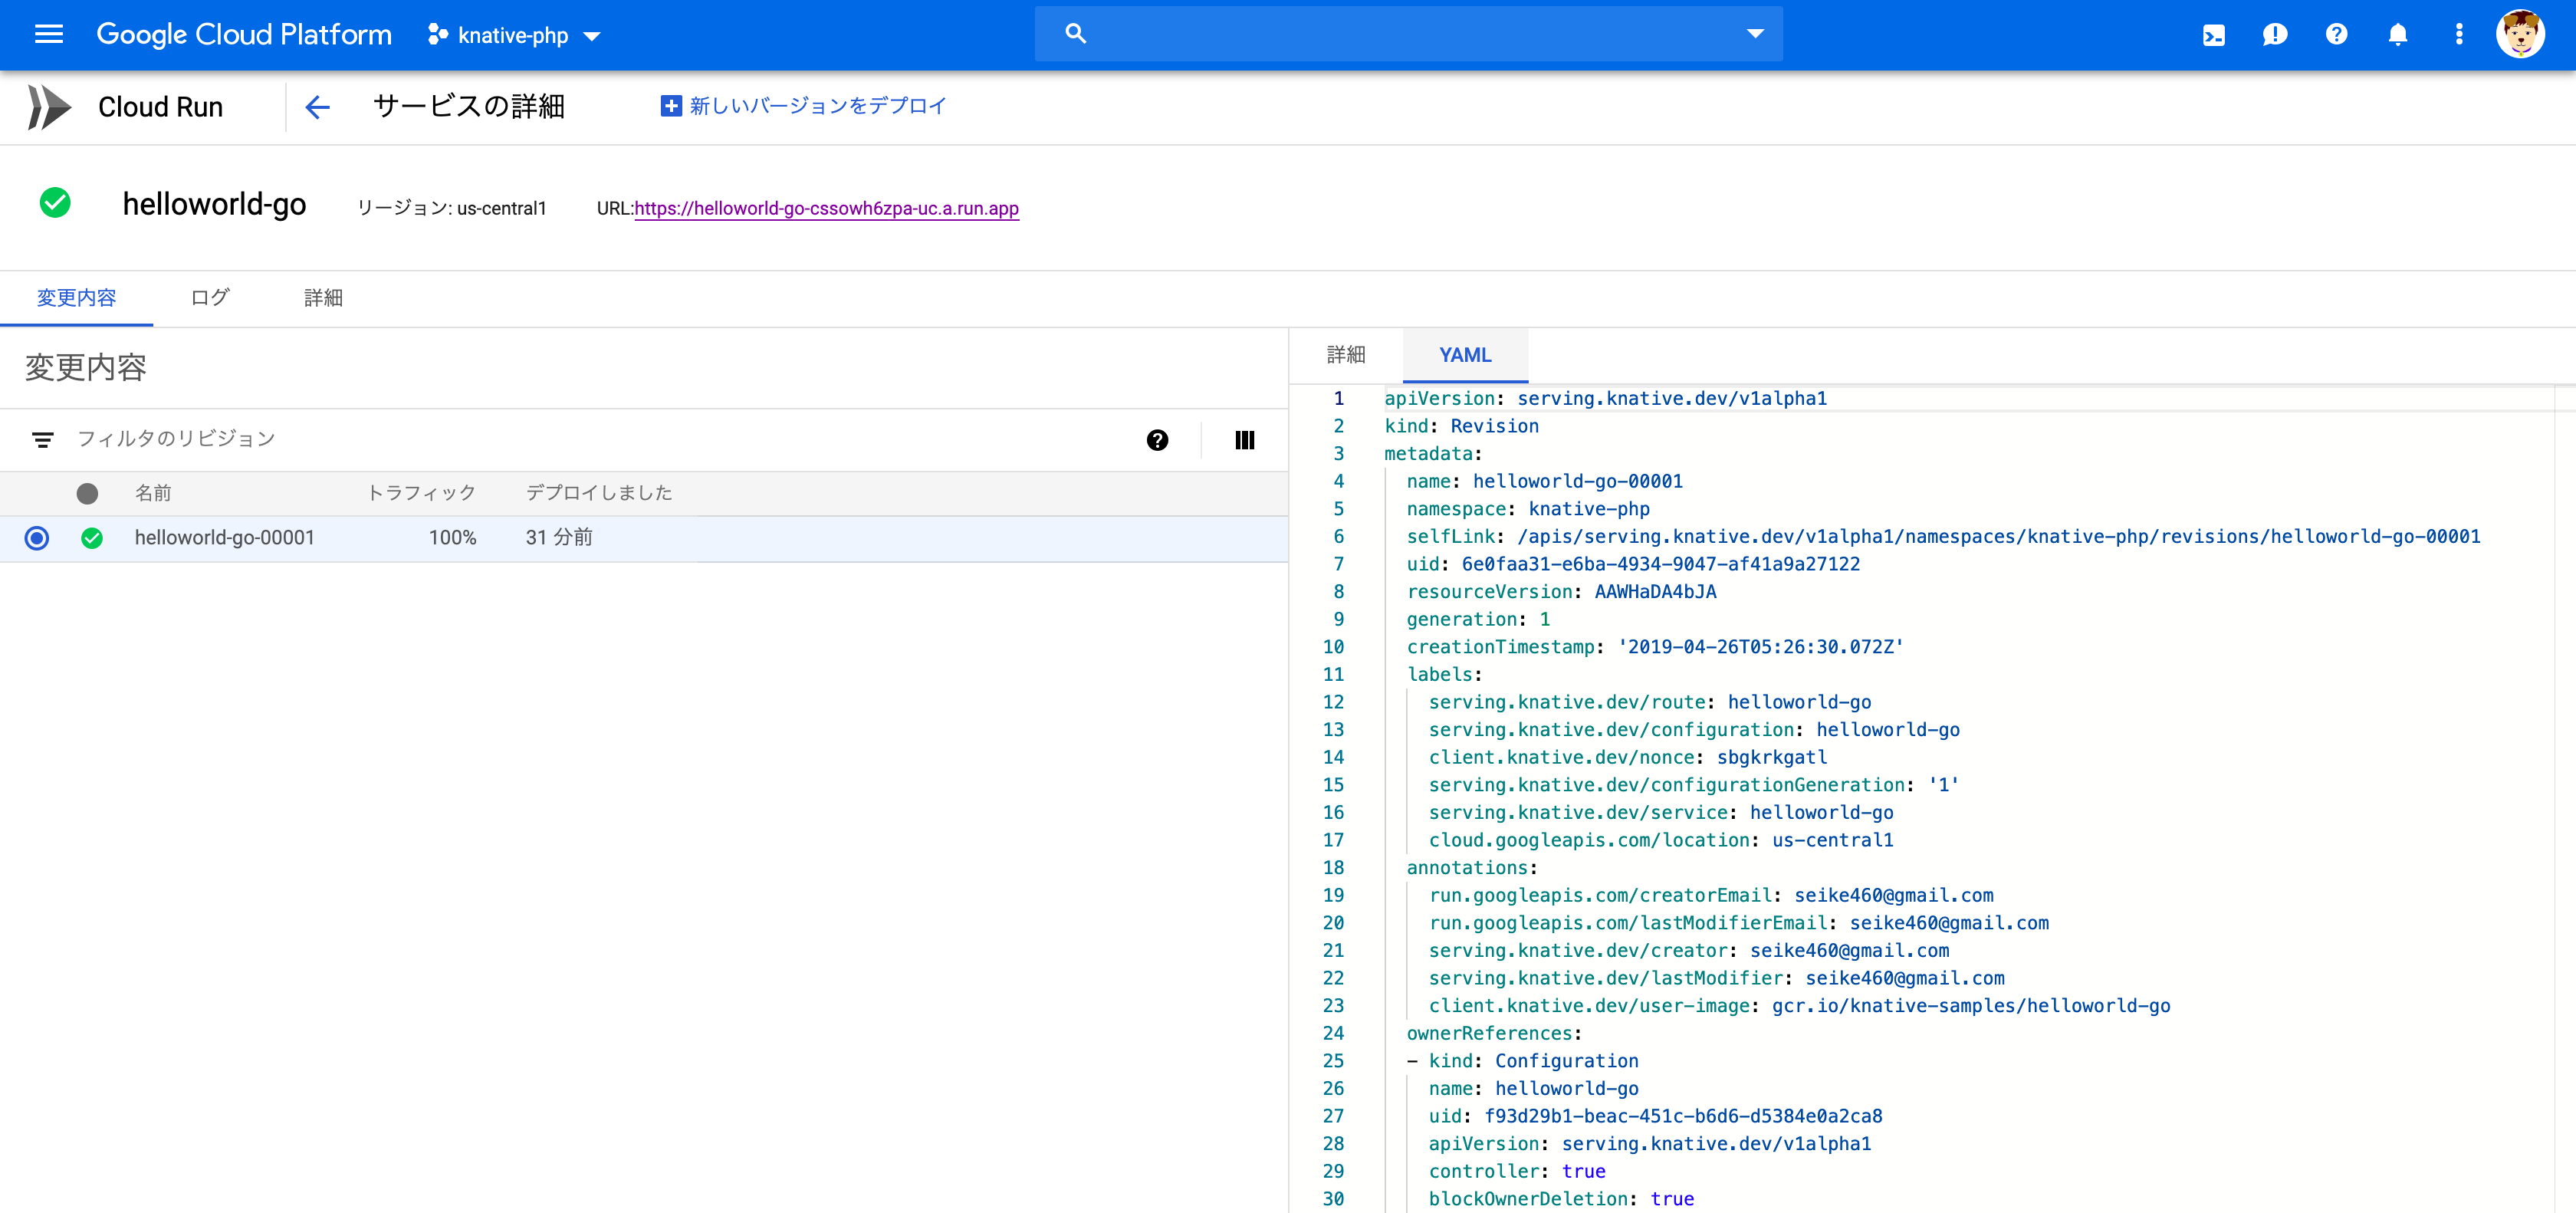Click the 100% traffic cell
The height and width of the screenshot is (1213, 2576).
tap(452, 538)
